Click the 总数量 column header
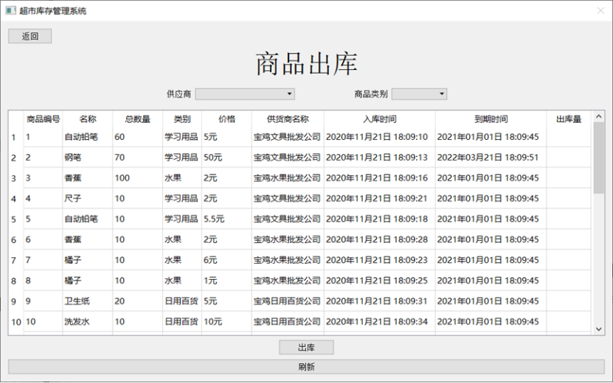Screen dimensions: 613x383 point(138,119)
